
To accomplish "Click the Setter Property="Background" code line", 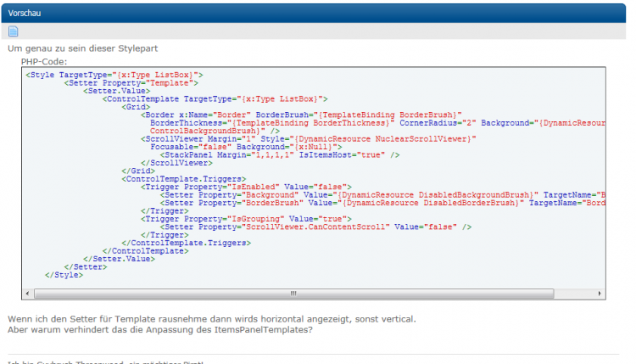I will [382, 195].
